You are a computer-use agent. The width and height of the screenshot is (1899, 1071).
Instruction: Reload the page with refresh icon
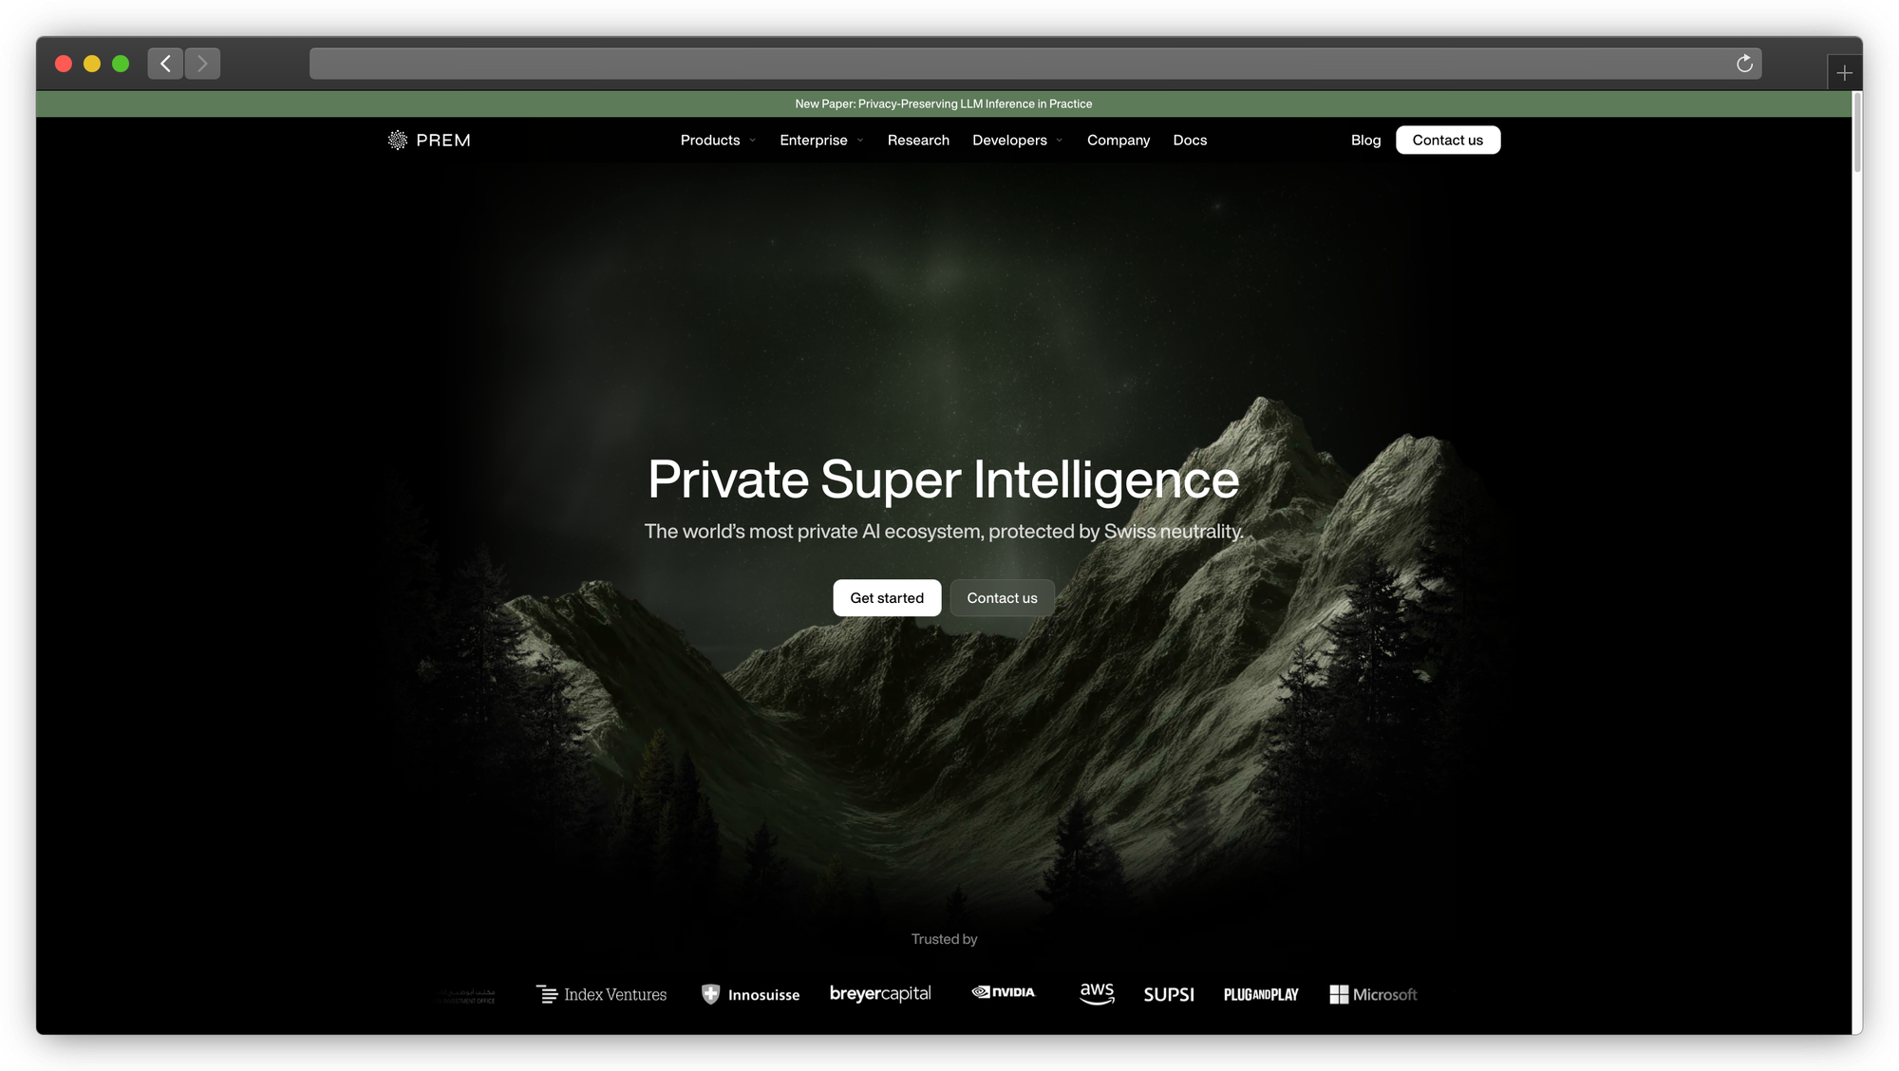[1744, 64]
